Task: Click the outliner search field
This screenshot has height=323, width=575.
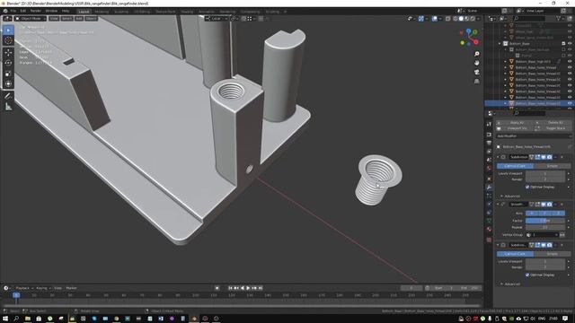Action: [529, 18]
